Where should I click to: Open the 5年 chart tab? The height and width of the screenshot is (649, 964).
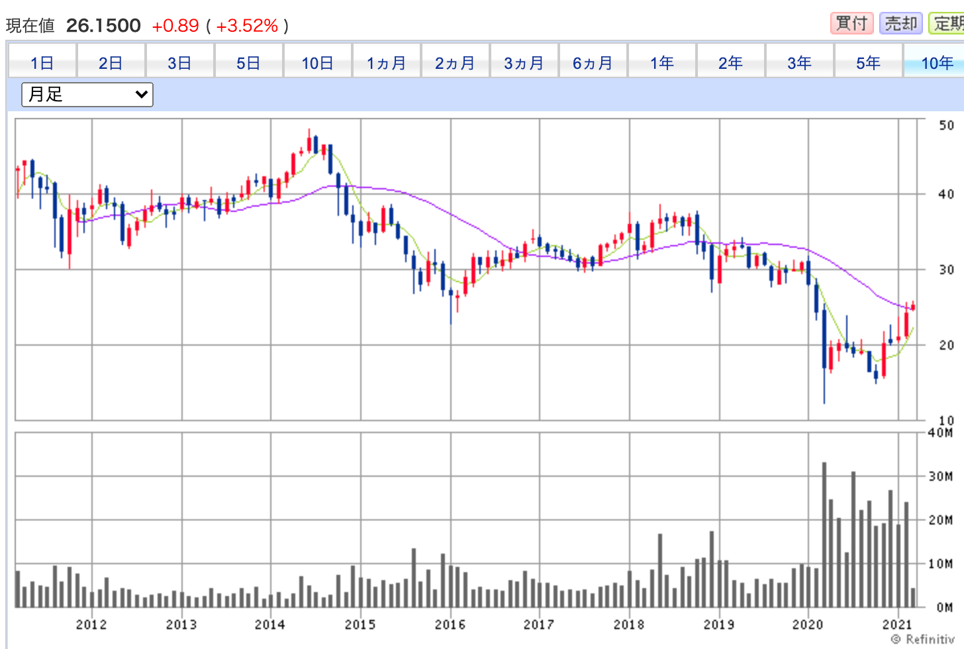(869, 63)
